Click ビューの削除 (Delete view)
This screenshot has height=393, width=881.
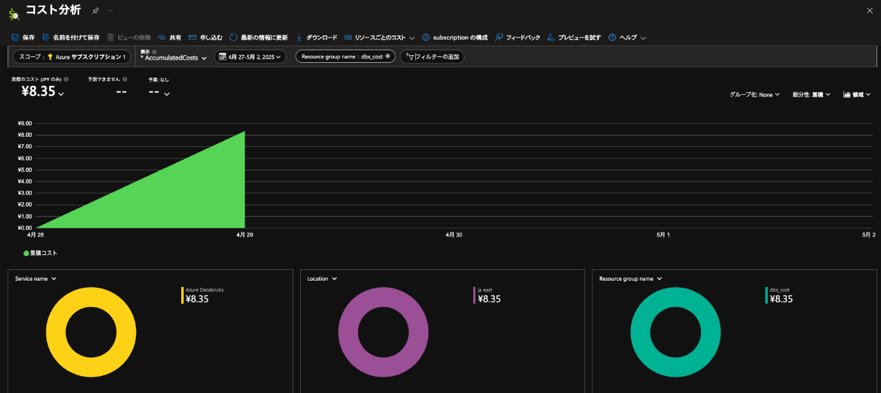tap(129, 38)
